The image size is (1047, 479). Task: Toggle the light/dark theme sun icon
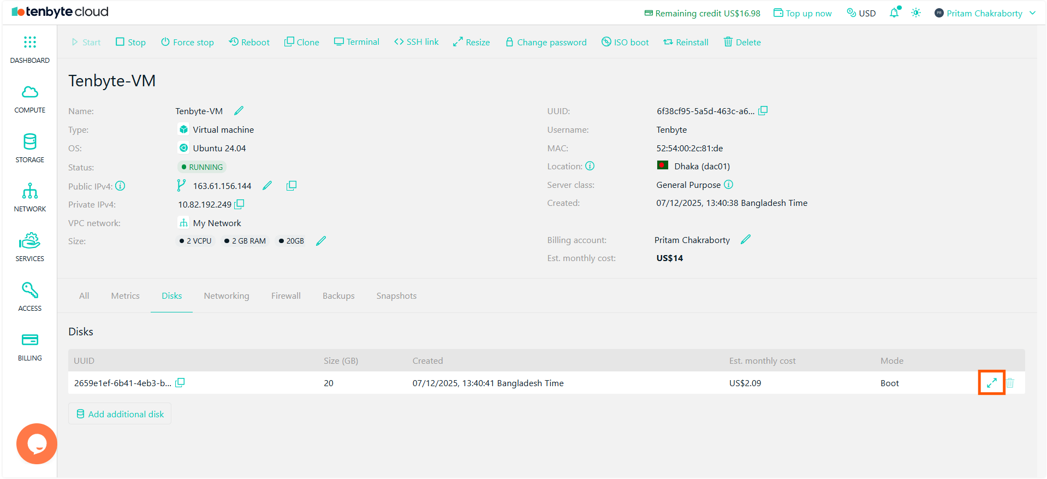point(916,13)
